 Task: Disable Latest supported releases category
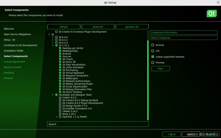pyautogui.click(x=153, y=57)
